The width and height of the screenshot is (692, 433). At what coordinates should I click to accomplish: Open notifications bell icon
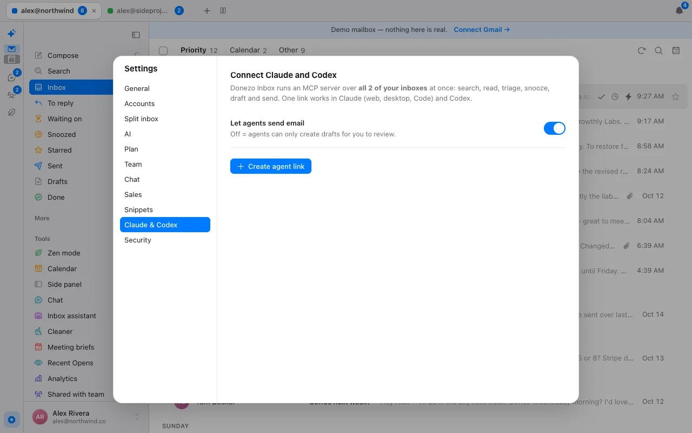click(x=680, y=11)
